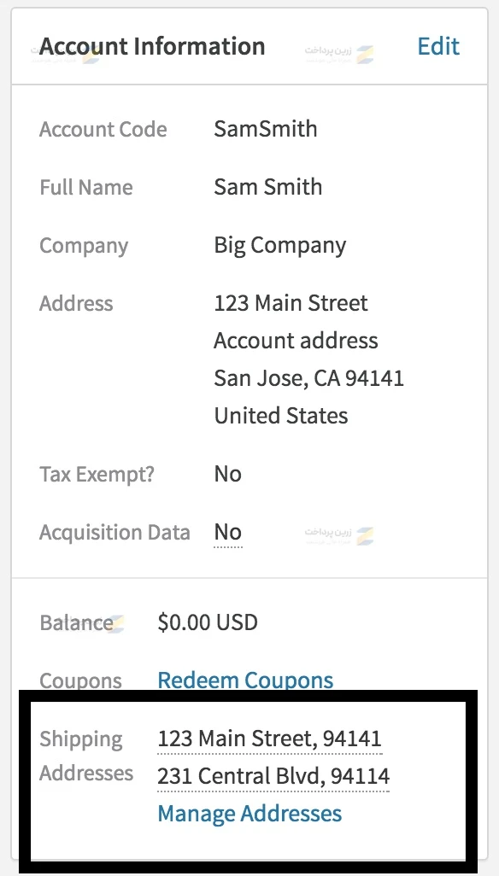Click the dotted-underlined Acquisition Data No value
Screen dimensions: 499x876
[x=228, y=532]
